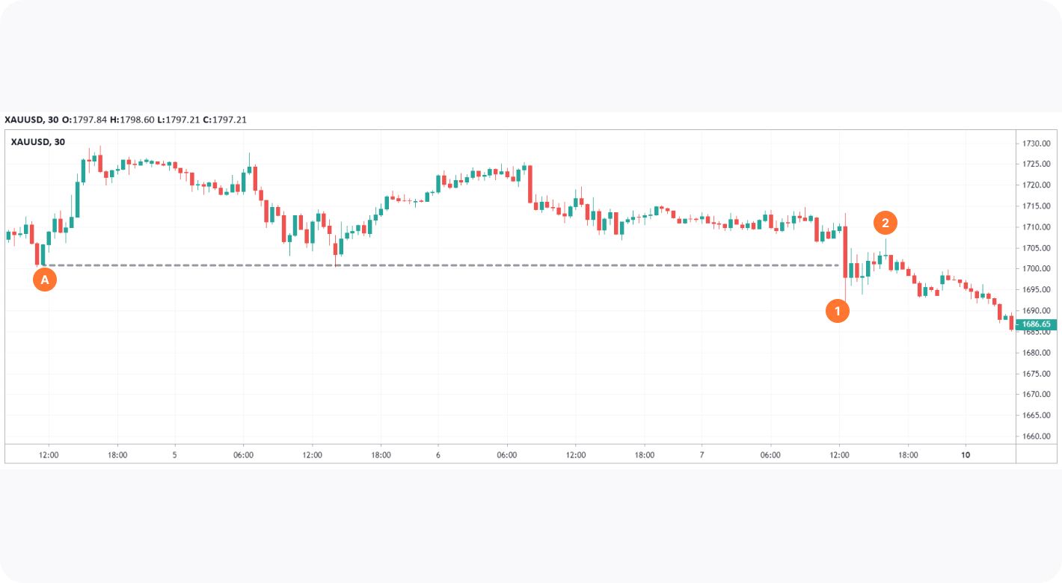Click date label 10 on time axis
This screenshot has width=1062, height=583.
click(966, 454)
